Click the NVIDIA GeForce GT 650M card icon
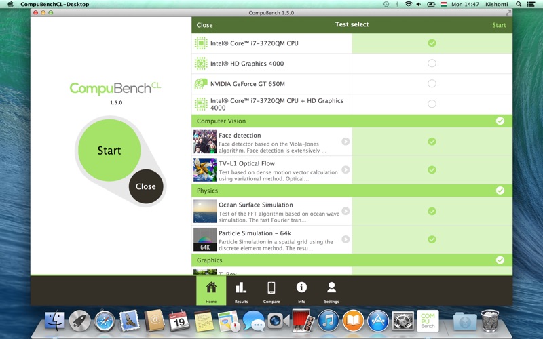This screenshot has height=339, width=543. click(x=201, y=83)
